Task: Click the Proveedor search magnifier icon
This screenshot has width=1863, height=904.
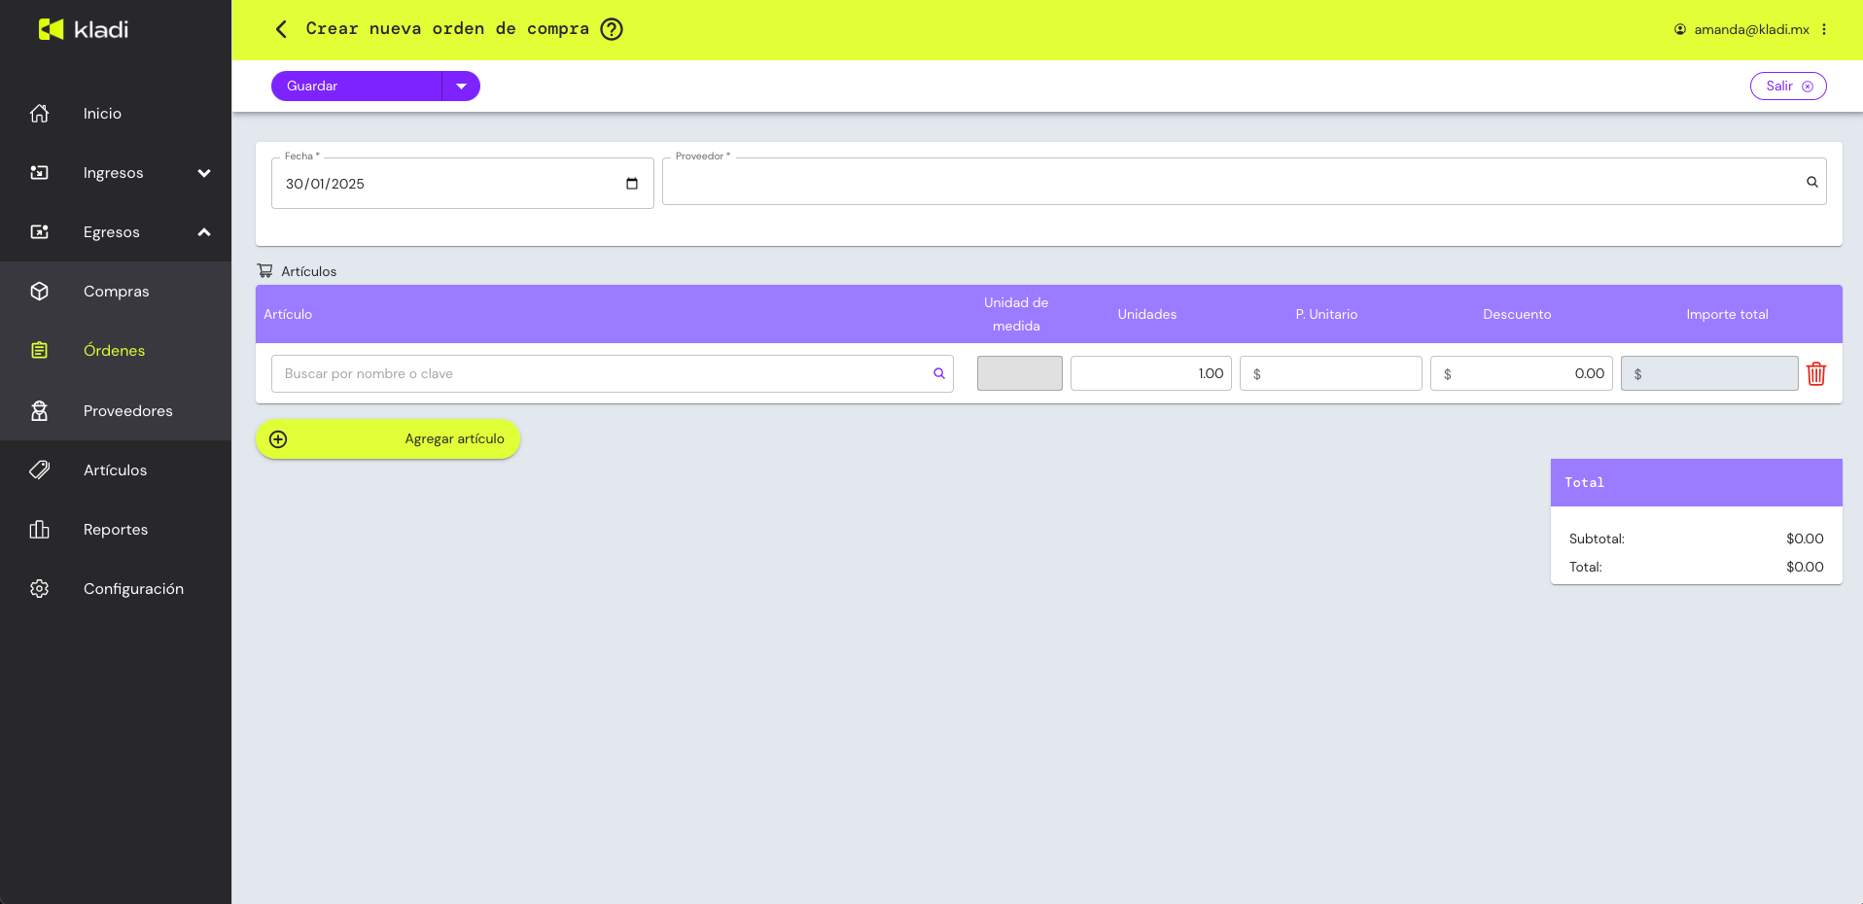Action: pos(1811,182)
